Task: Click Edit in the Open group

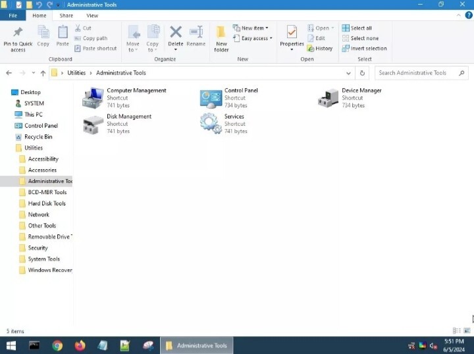Action: [316, 38]
